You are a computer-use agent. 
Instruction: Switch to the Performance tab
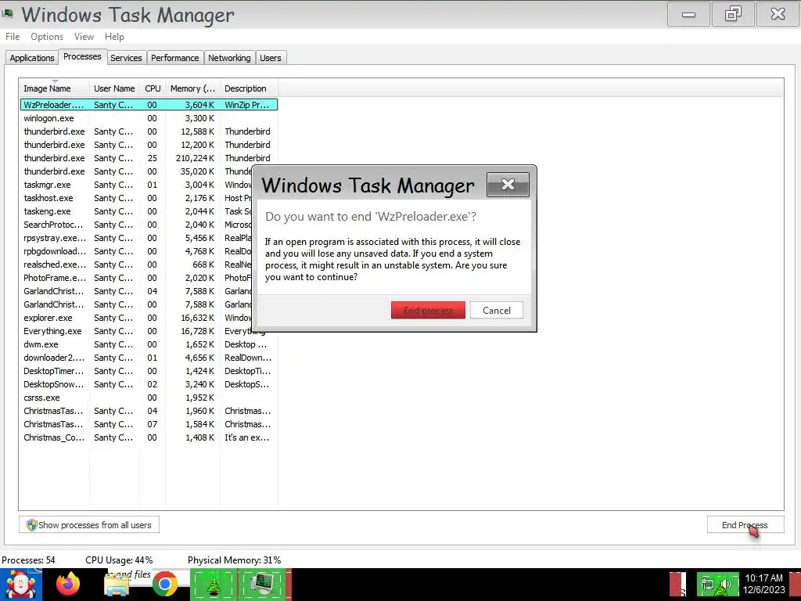coord(174,58)
